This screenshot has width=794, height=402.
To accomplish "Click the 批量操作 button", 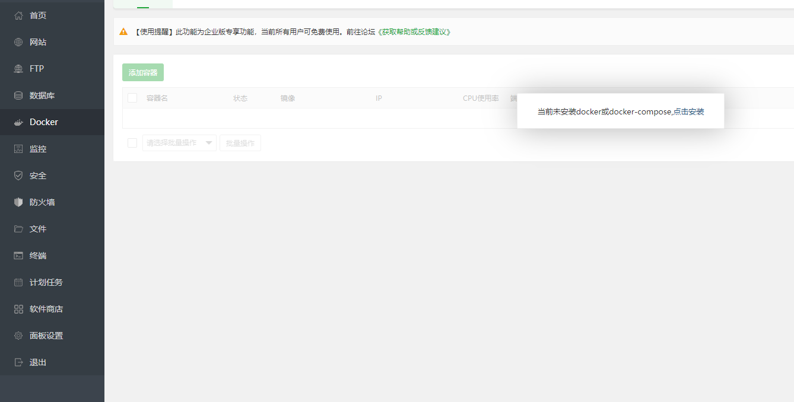I will click(x=240, y=143).
